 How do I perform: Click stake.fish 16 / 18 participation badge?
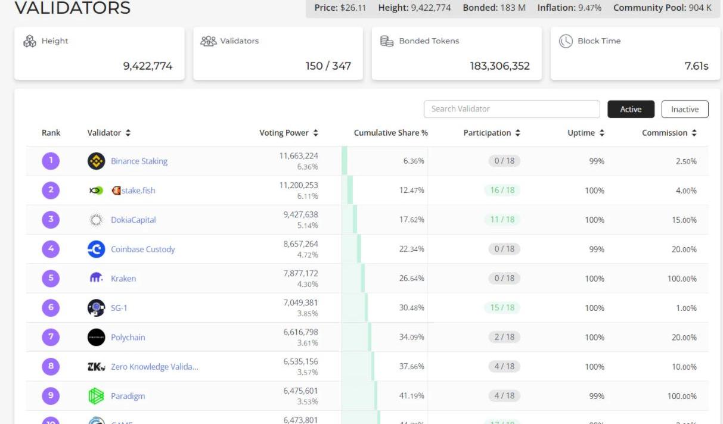(502, 191)
